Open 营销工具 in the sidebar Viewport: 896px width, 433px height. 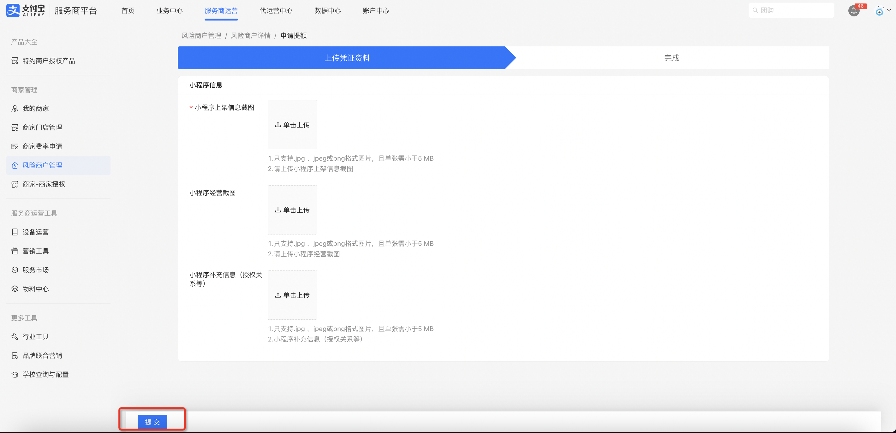click(x=35, y=251)
